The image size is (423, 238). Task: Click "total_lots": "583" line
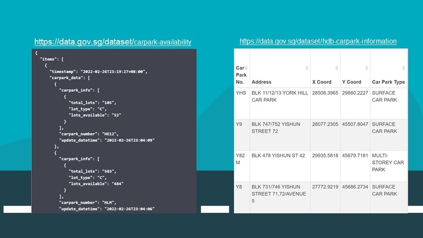point(92,171)
